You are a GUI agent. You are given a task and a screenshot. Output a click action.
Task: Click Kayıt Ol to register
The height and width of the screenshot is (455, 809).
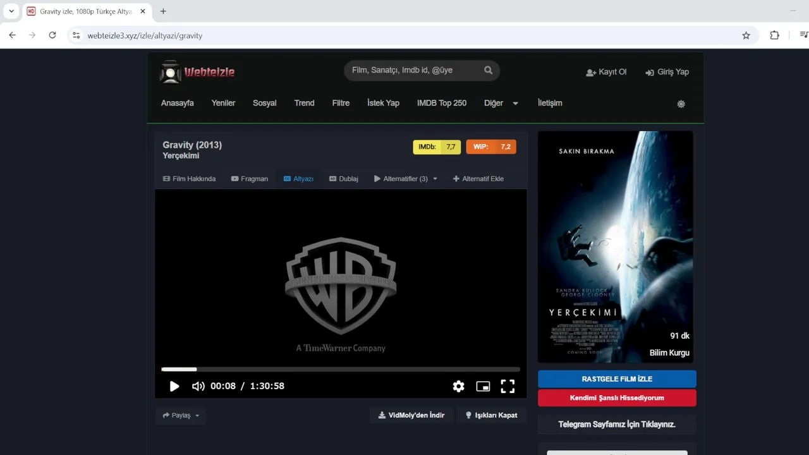coord(606,72)
